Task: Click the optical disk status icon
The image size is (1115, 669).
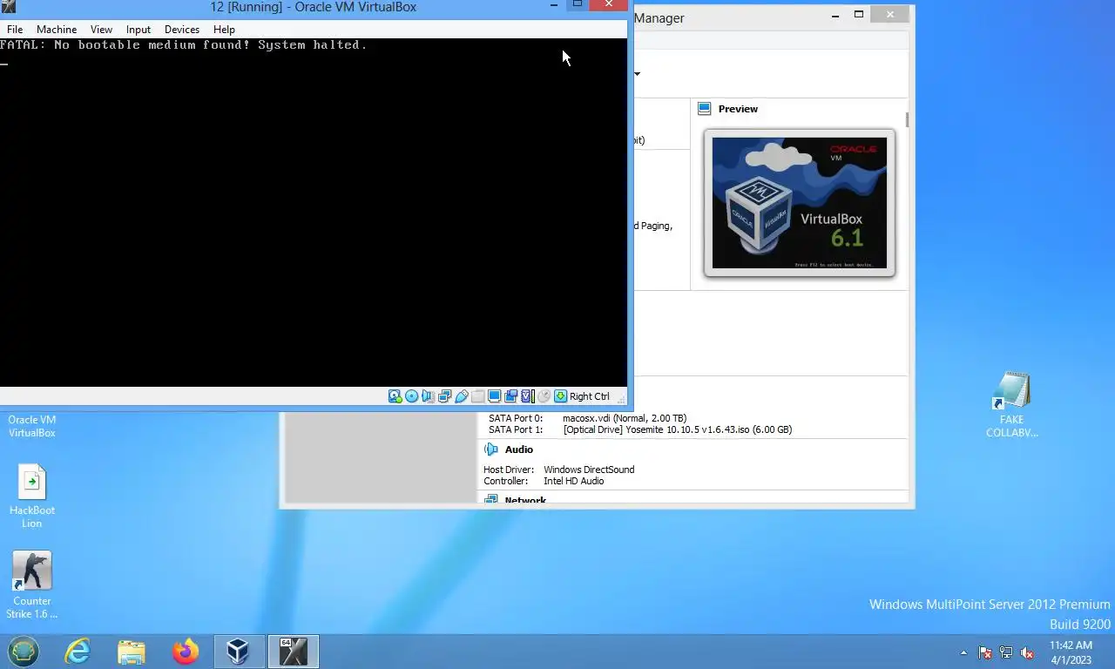Action: pos(412,396)
